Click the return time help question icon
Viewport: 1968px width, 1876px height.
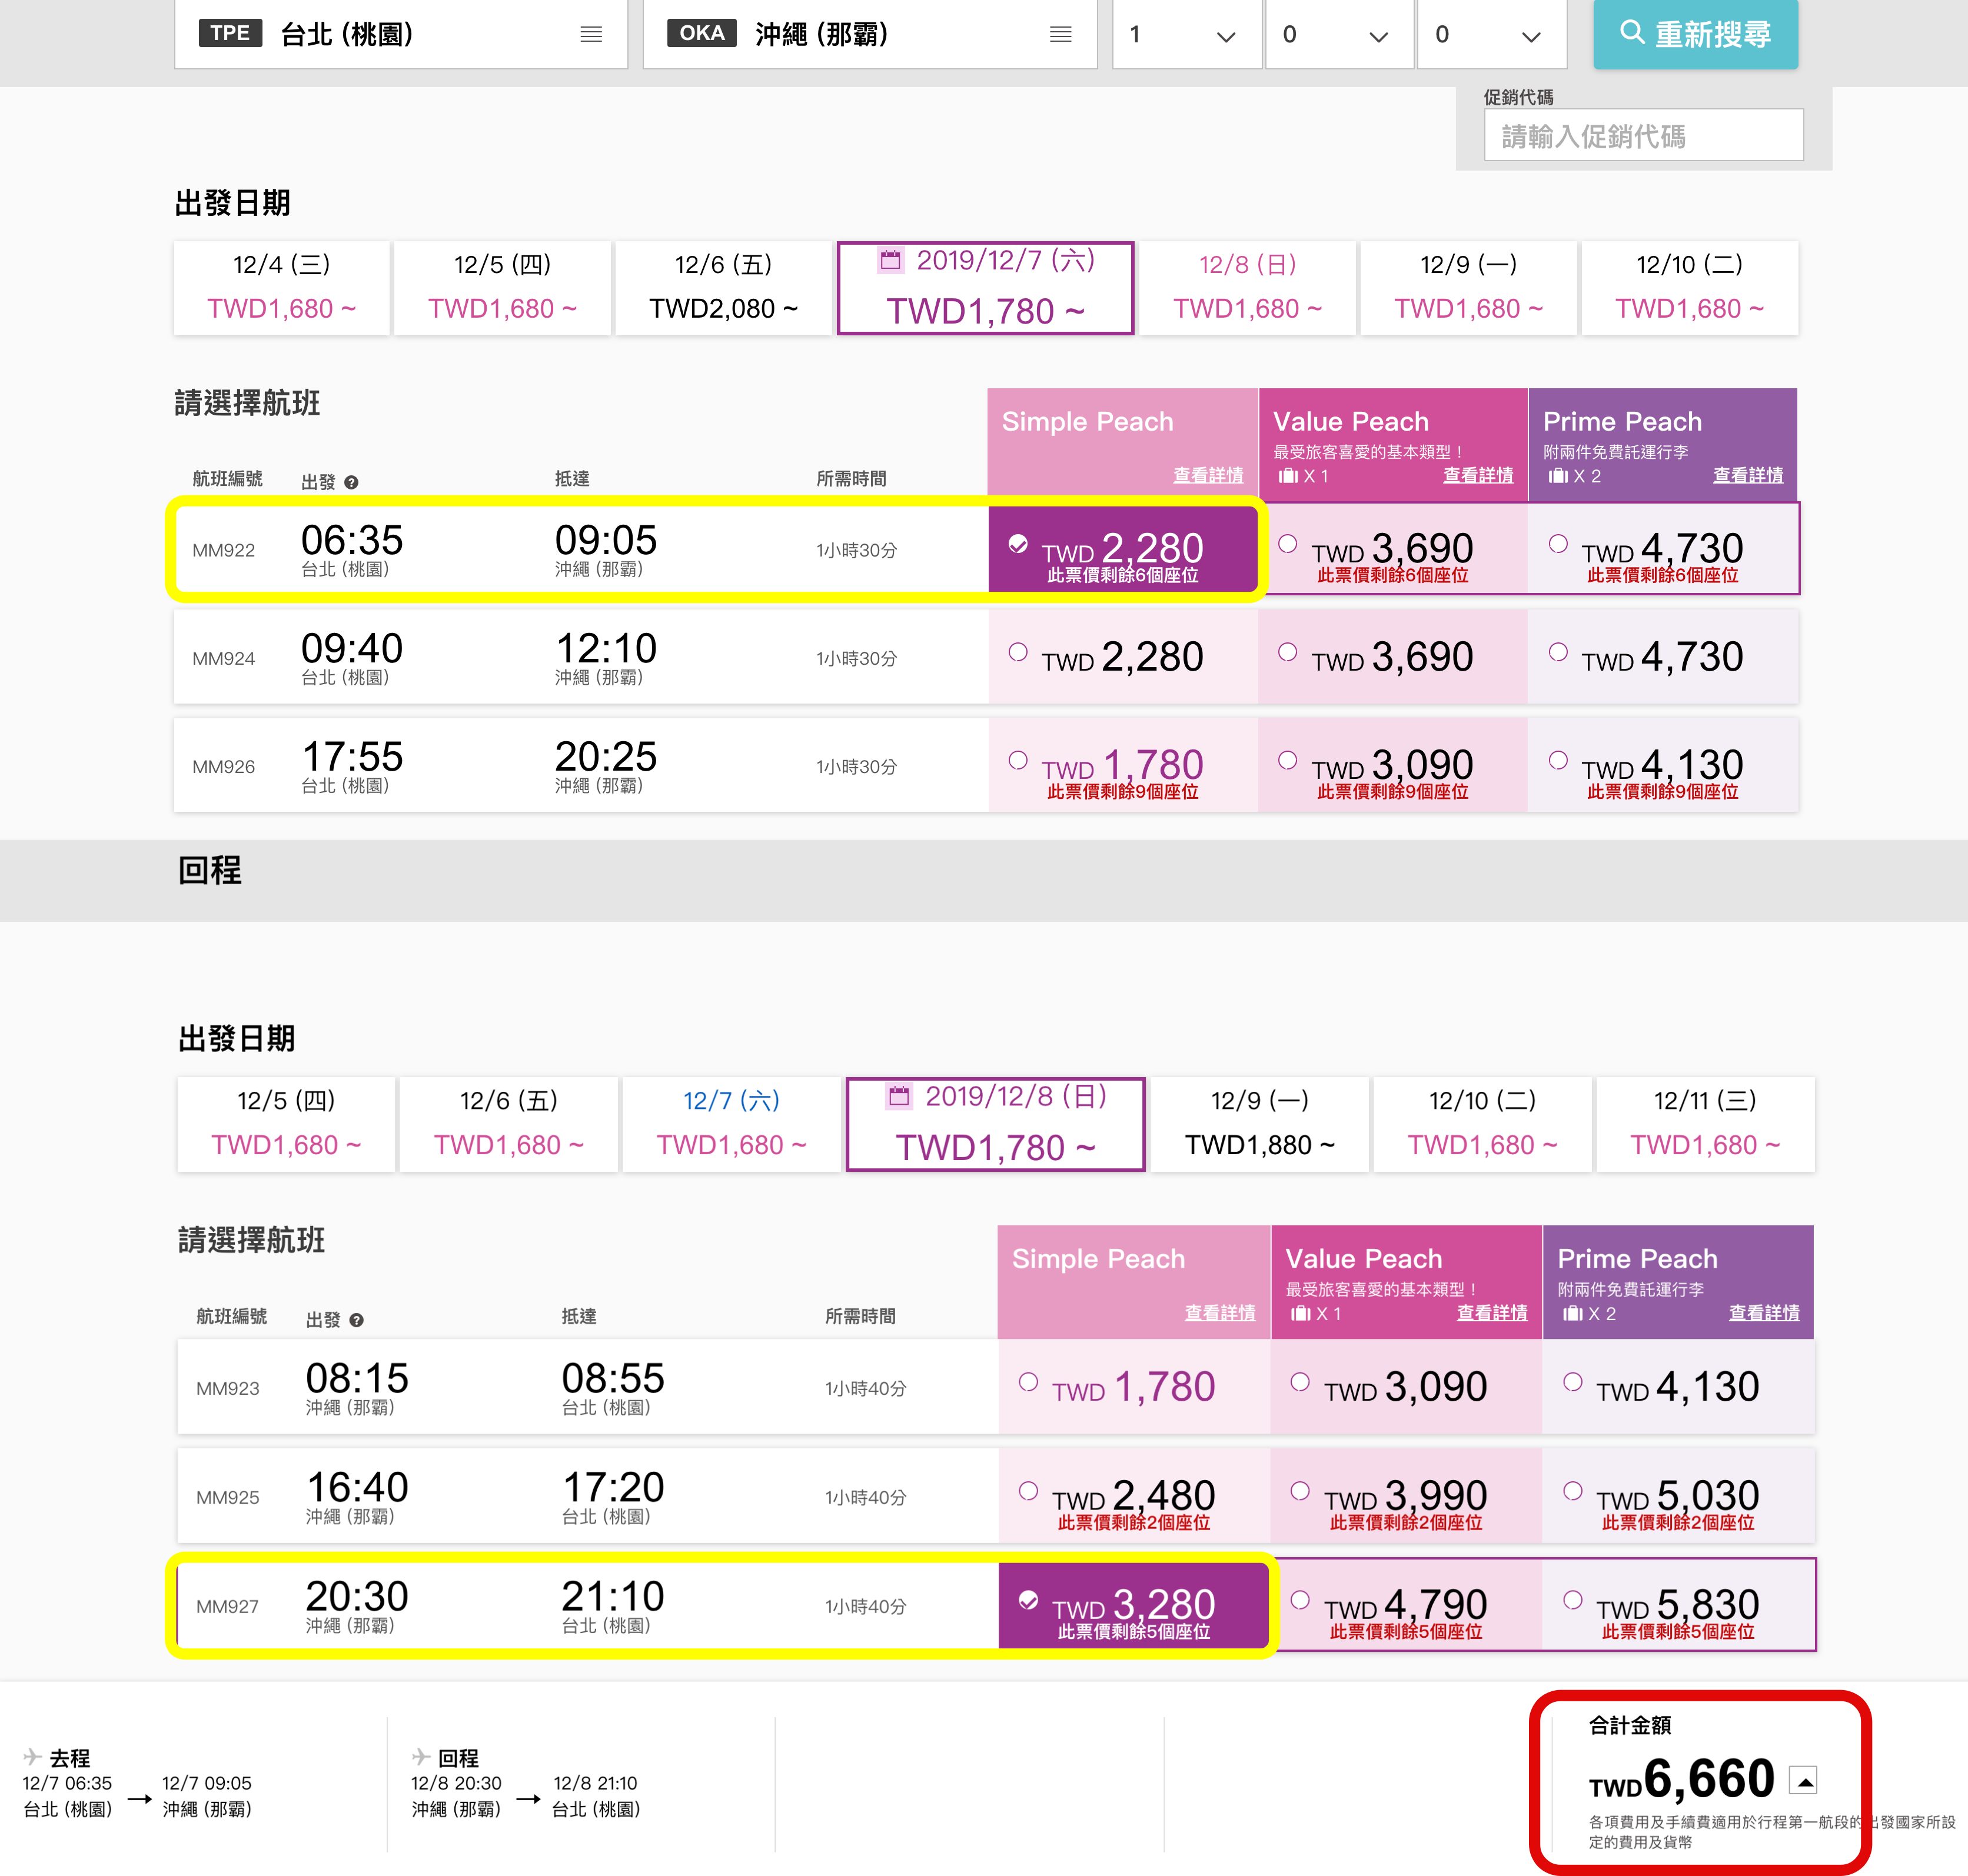click(x=356, y=1320)
